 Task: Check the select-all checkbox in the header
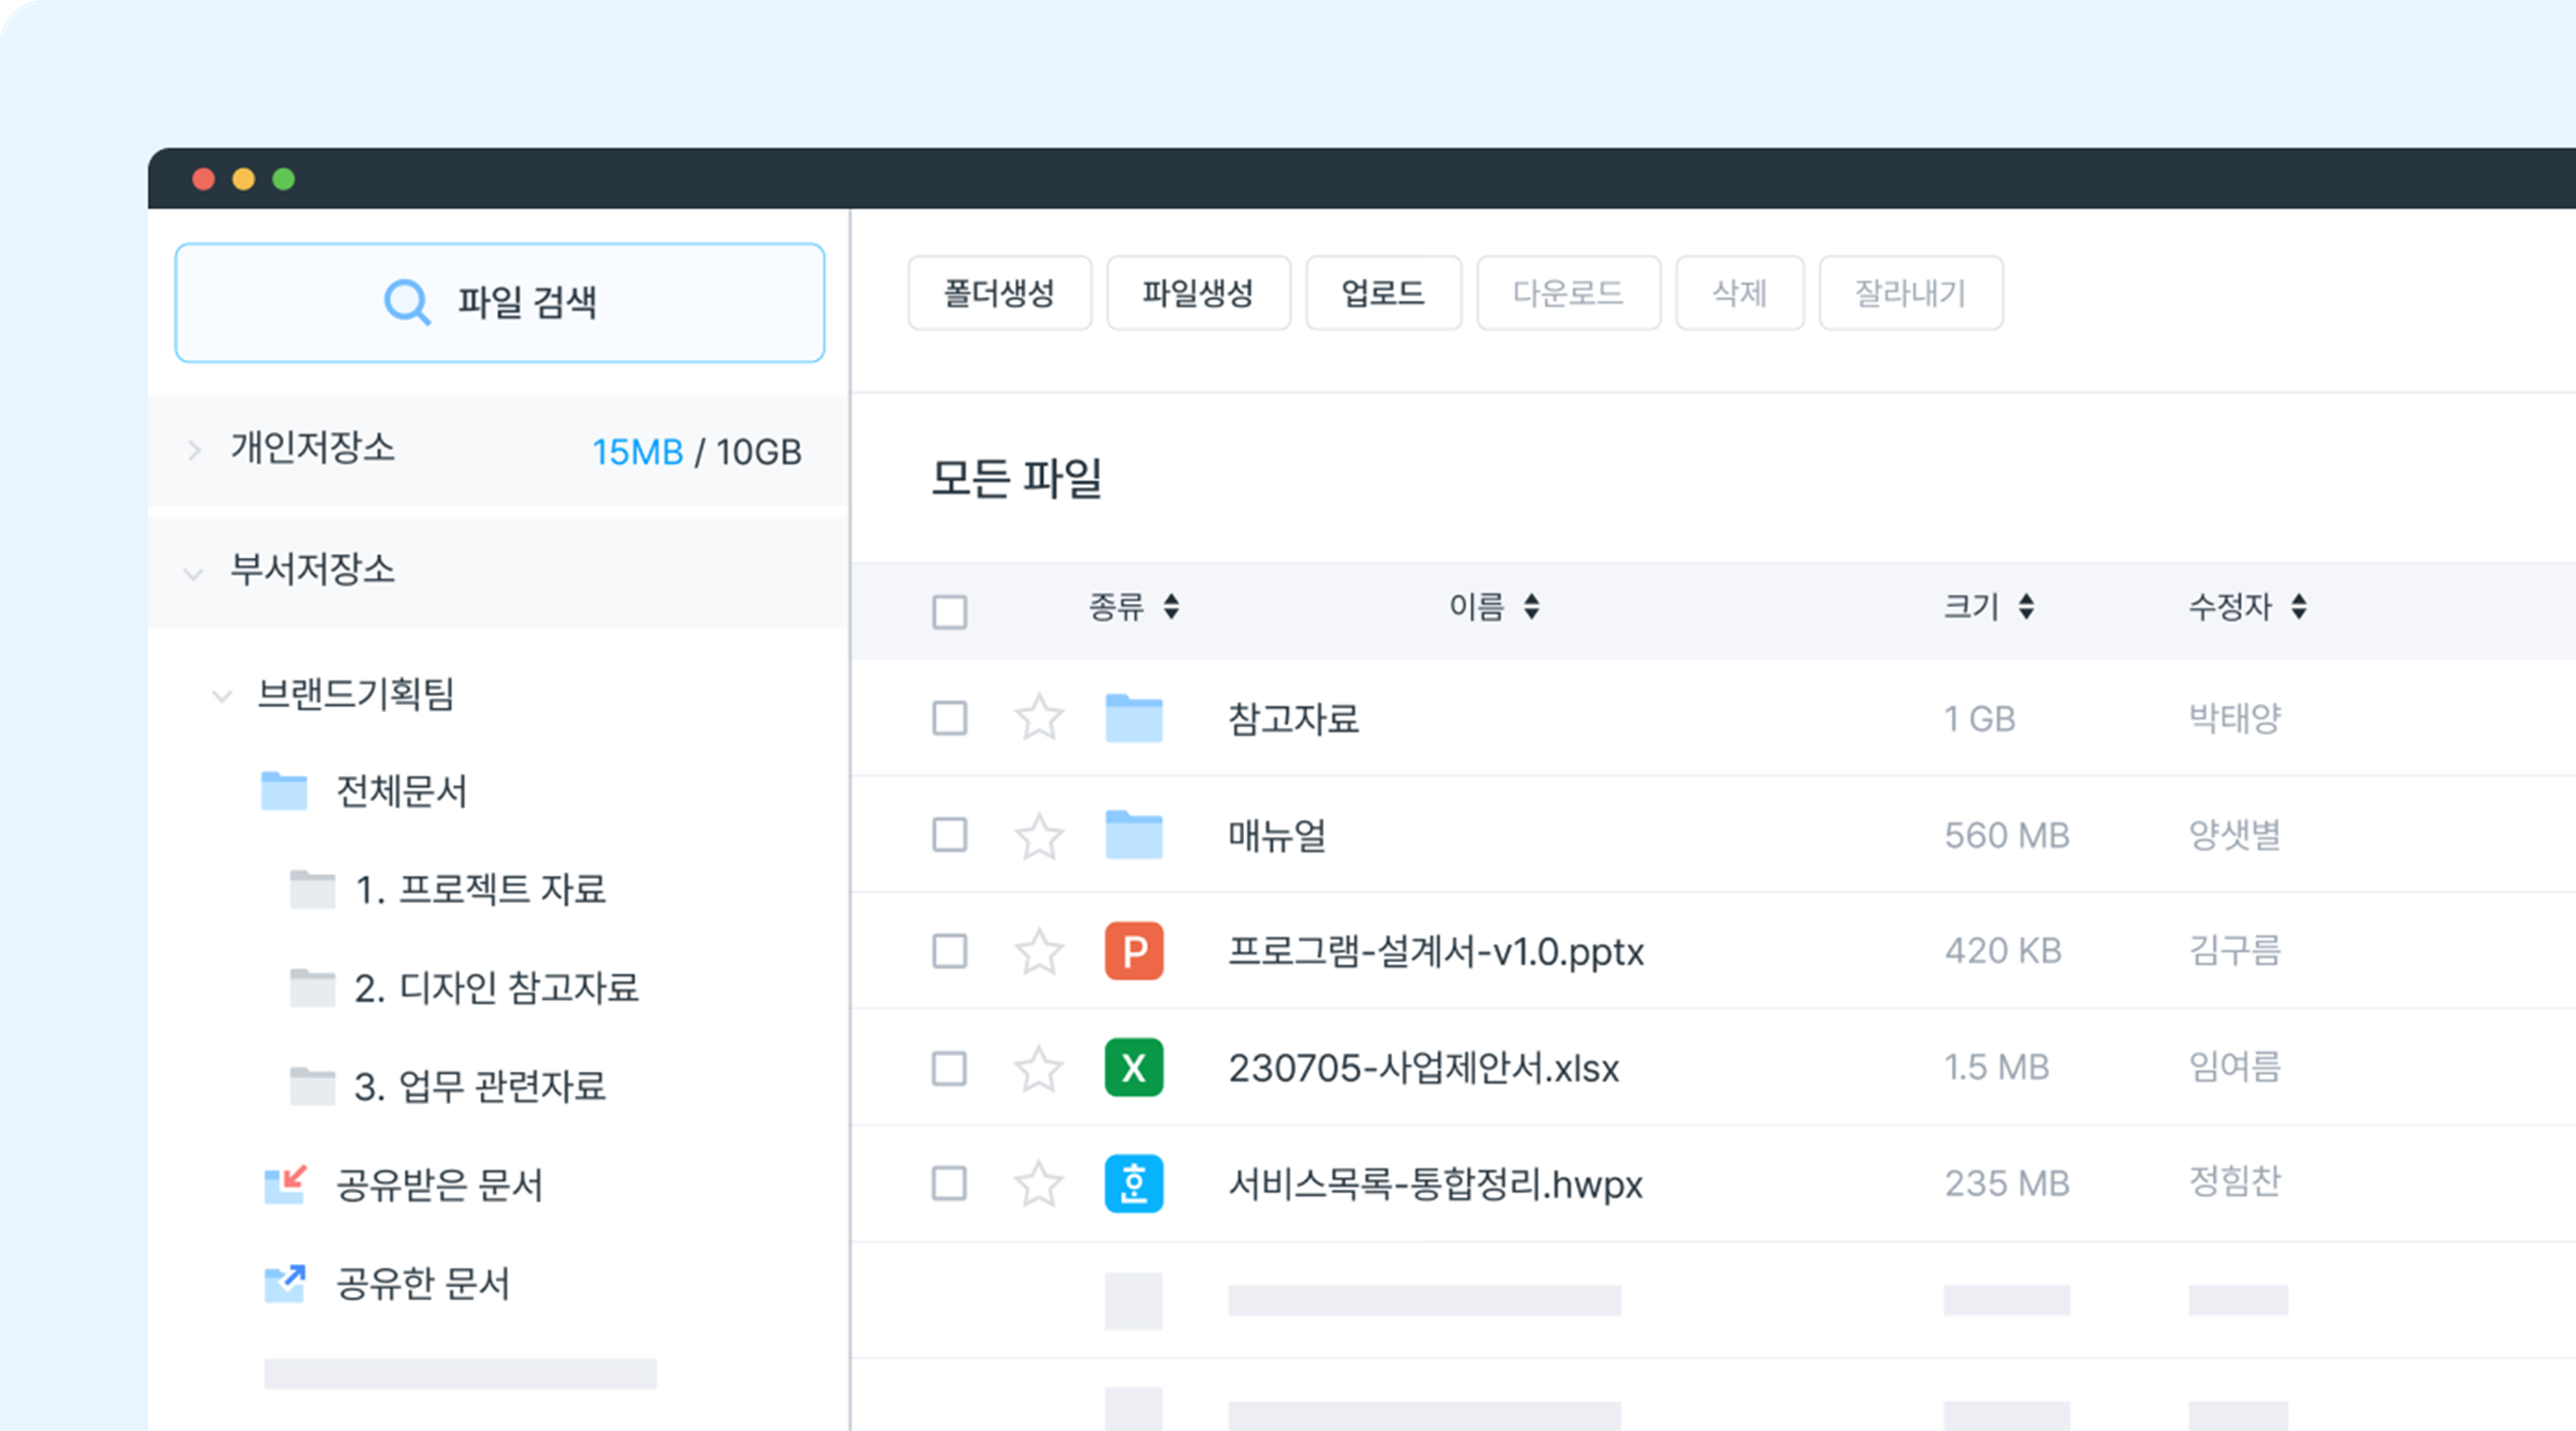(949, 611)
